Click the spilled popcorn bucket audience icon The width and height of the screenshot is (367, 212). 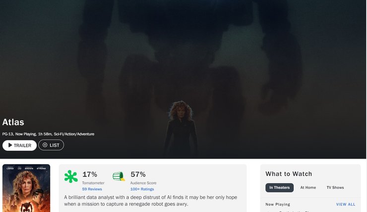tap(119, 176)
